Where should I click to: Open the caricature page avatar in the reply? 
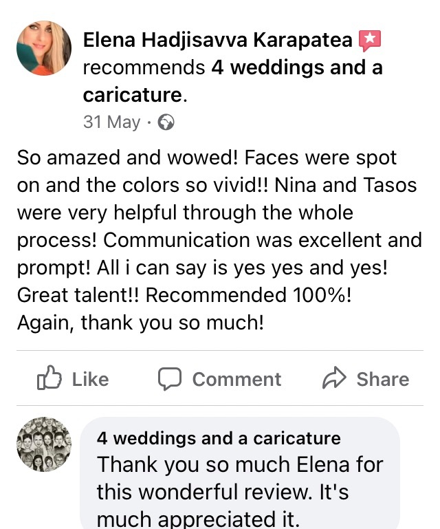click(x=44, y=444)
